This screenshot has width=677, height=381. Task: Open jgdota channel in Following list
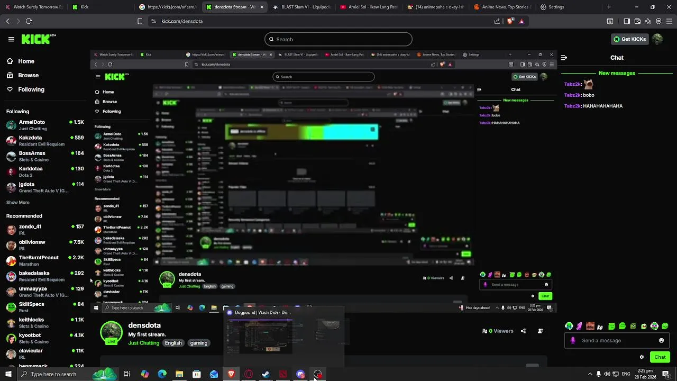point(45,187)
